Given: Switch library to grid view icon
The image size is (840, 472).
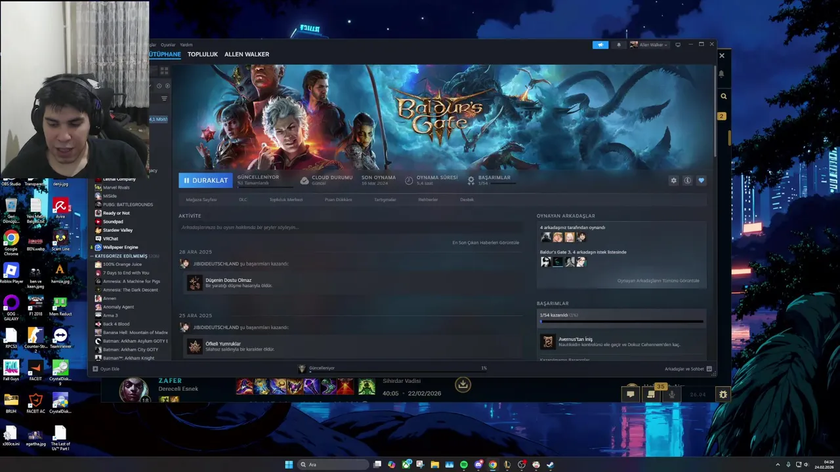Looking at the screenshot, I should click(164, 70).
